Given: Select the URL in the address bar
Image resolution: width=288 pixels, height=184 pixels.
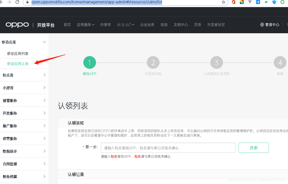Looking at the screenshot, I should point(97,2).
